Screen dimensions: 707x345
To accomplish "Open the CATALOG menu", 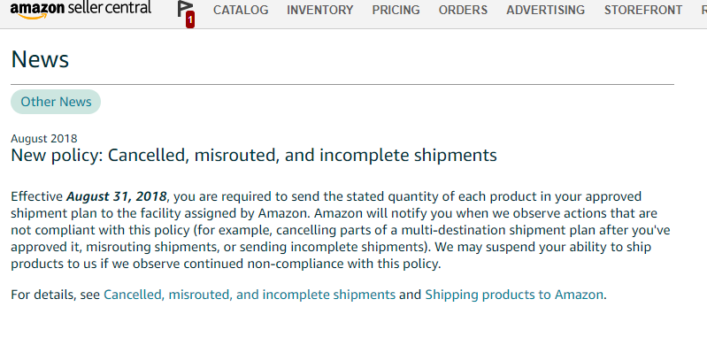I will tap(241, 10).
